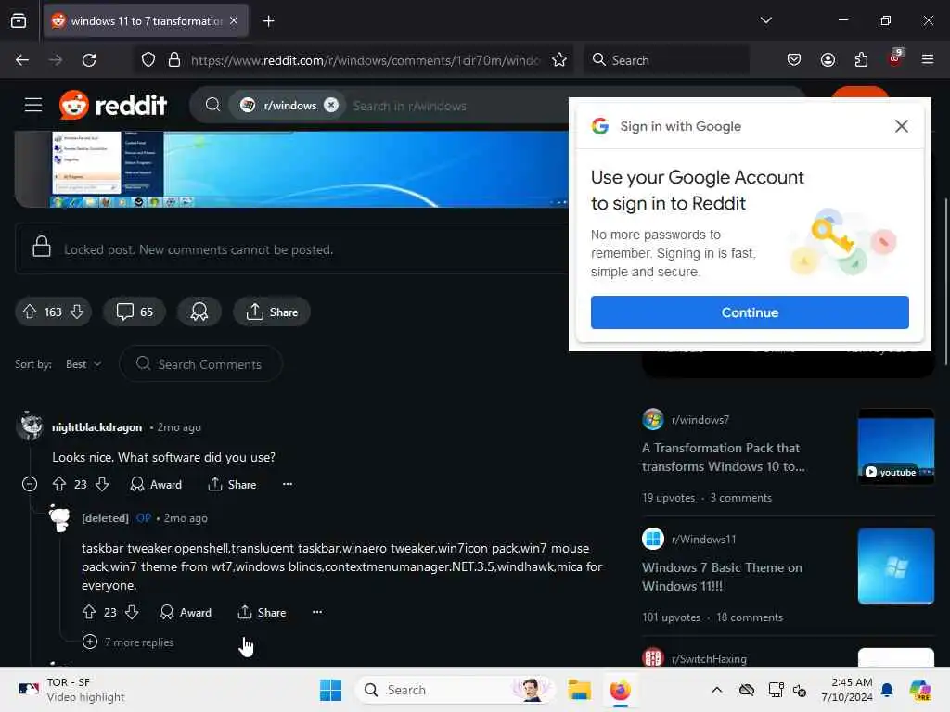Open the Sort by Best dropdown
Viewport: 950px width, 712px height.
coord(83,363)
